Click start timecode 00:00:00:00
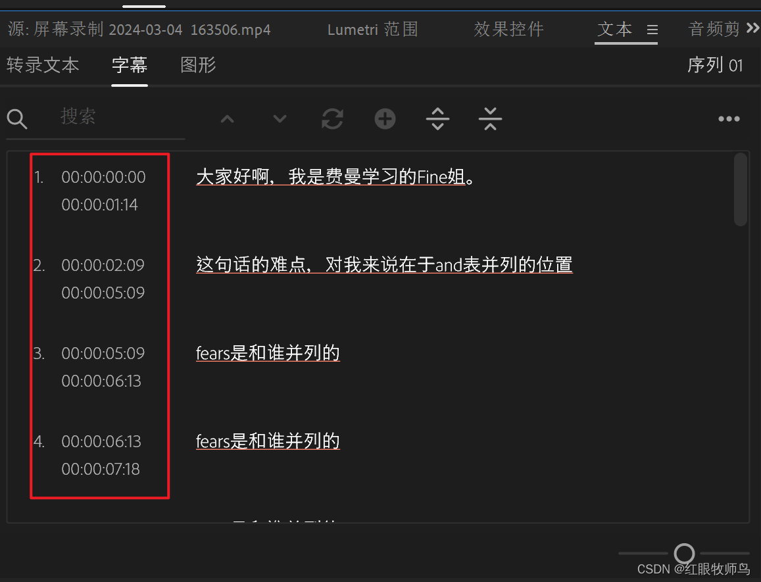 pos(103,177)
